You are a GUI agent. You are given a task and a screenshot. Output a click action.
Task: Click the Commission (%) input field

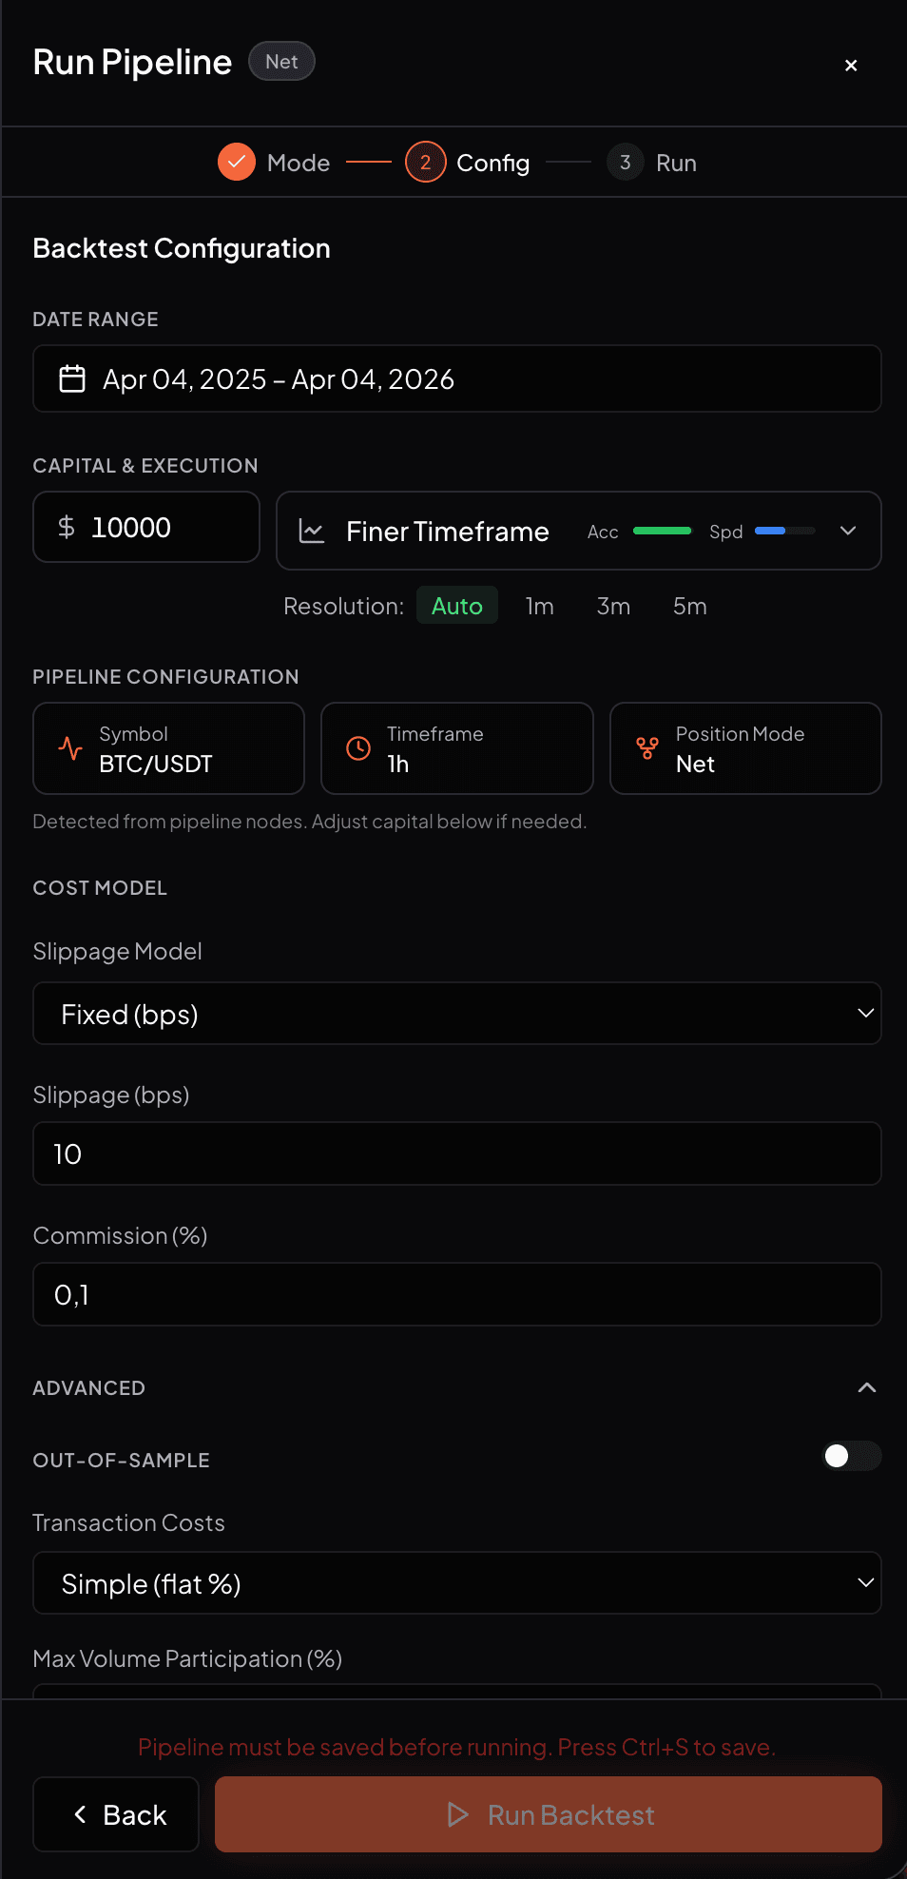coord(457,1294)
